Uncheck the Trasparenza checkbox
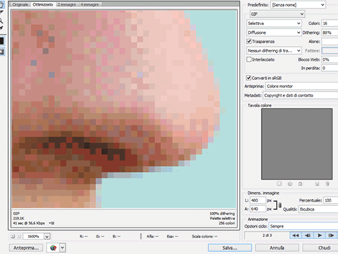 click(249, 41)
